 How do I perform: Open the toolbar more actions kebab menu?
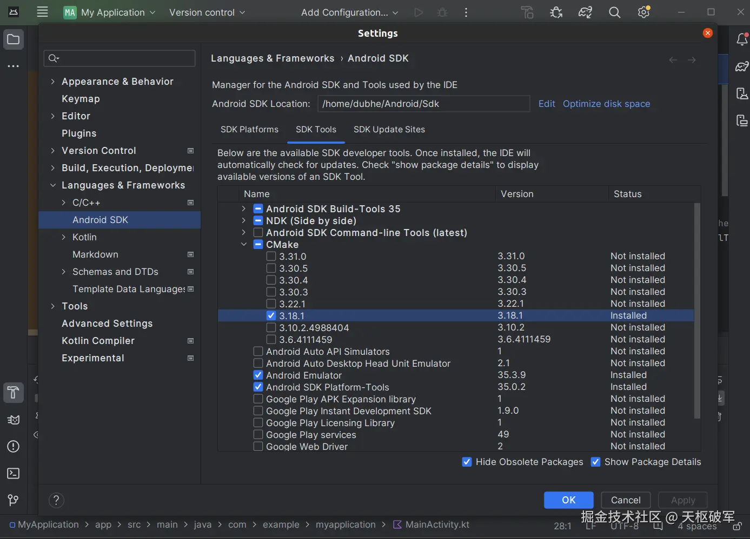466,12
